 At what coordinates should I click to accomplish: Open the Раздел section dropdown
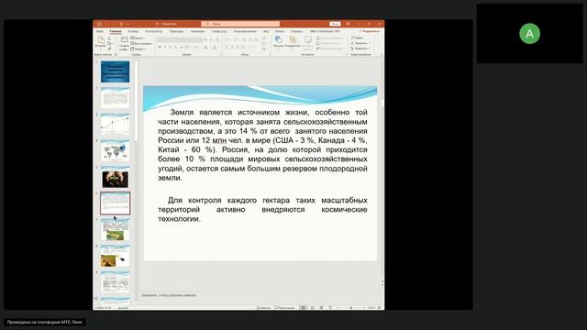coord(138,49)
